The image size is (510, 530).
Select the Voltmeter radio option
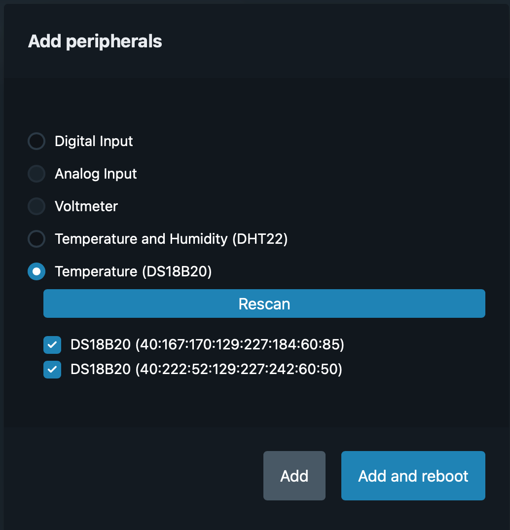[x=36, y=206]
